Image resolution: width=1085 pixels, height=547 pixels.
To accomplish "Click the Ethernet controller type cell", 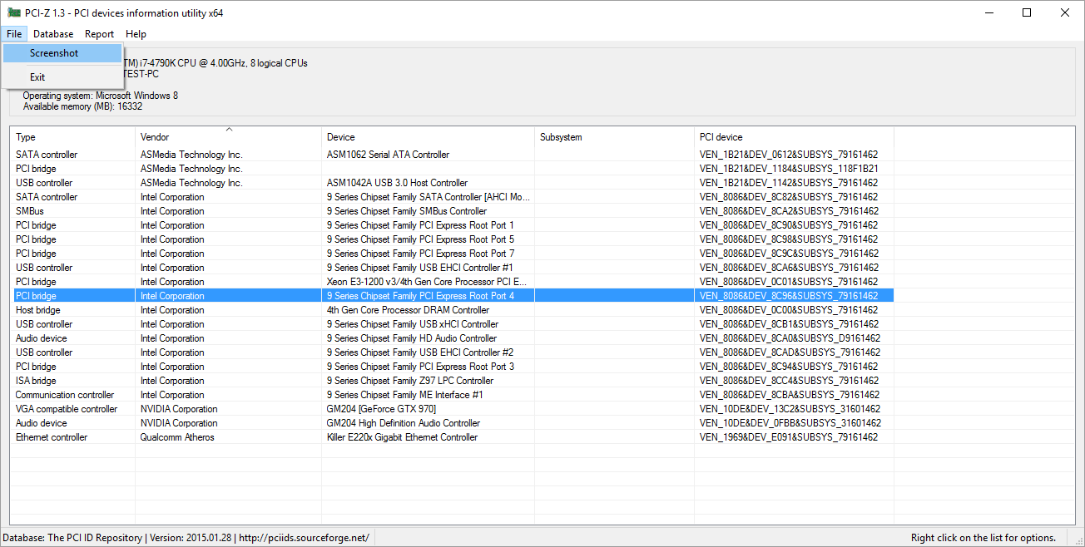I will (52, 437).
